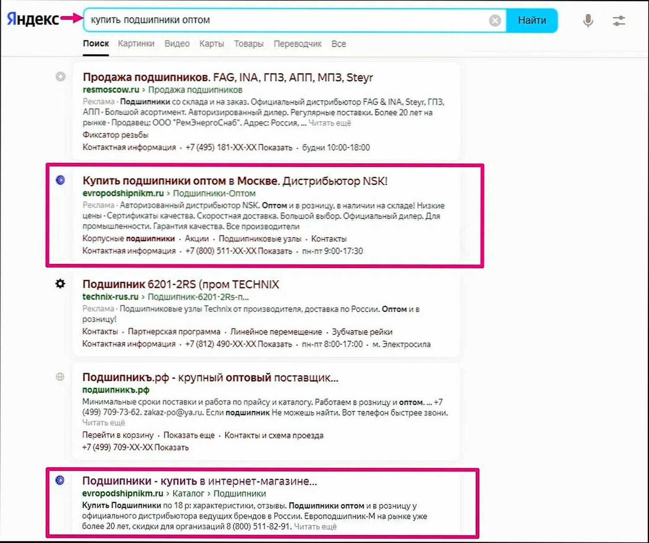This screenshot has height=543, width=649.
Task: Open the resmoscow.ru domain link
Action: [x=111, y=90]
